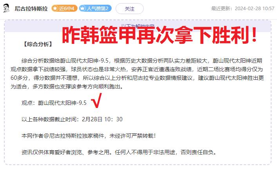Screen dimensions: 277x169
Task: Click the red headline 昨韩篮甲再次拿下胜利
Action: 159,35
